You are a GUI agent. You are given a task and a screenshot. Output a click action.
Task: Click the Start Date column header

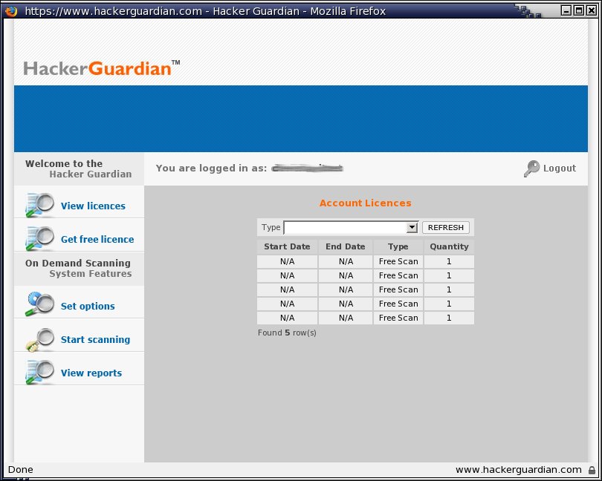click(x=287, y=246)
